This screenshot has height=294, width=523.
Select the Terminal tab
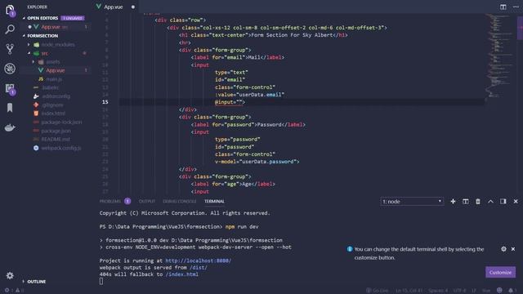point(214,201)
